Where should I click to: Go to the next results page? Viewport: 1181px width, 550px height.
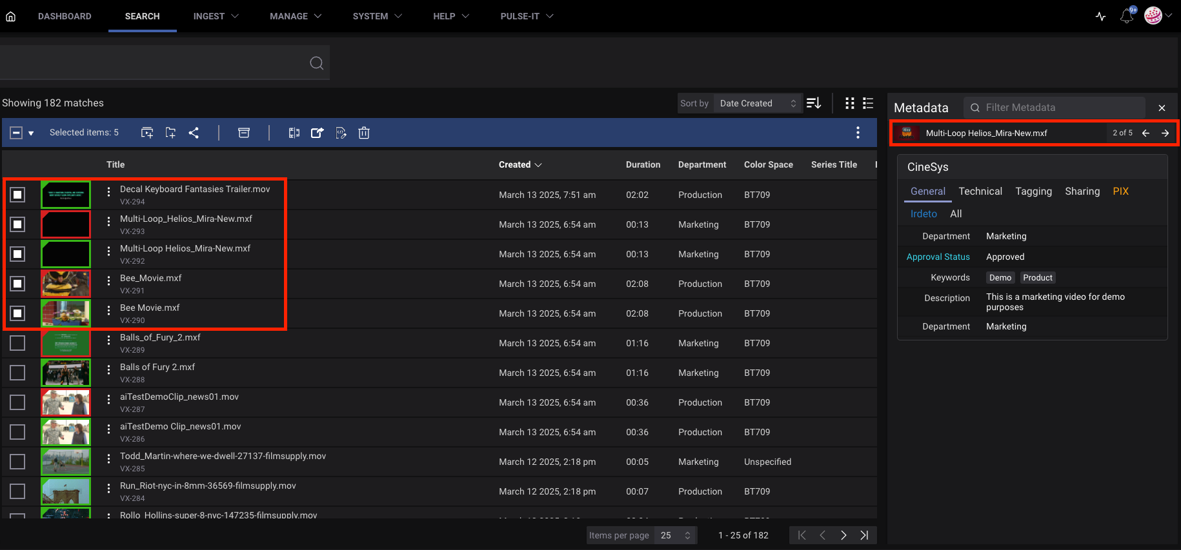pyautogui.click(x=843, y=535)
